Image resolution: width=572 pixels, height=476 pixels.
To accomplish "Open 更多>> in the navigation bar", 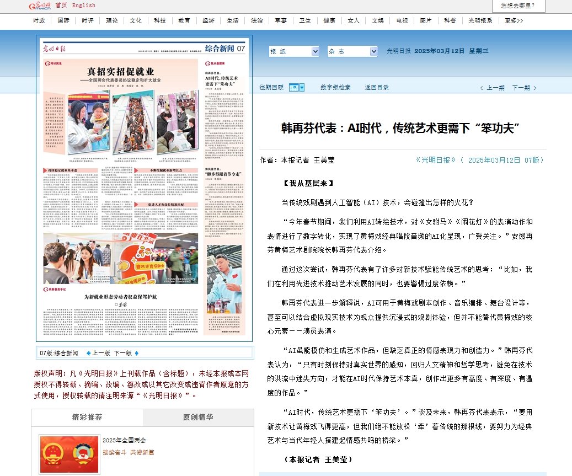I will point(514,20).
